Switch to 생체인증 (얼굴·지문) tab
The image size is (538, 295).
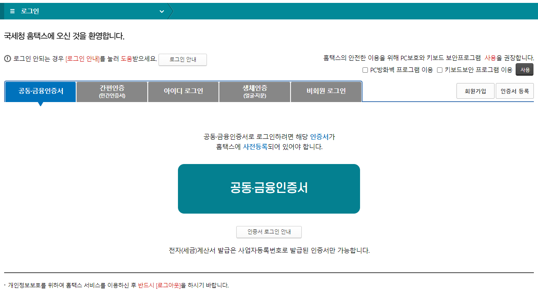pyautogui.click(x=255, y=91)
